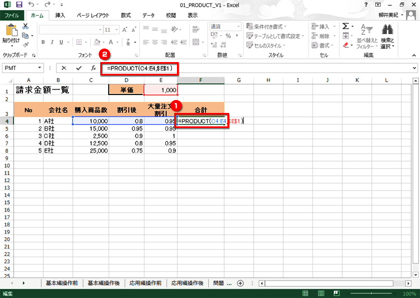Toggle Italic formatting
Image resolution: width=420 pixels, height=298 pixels.
52,42
